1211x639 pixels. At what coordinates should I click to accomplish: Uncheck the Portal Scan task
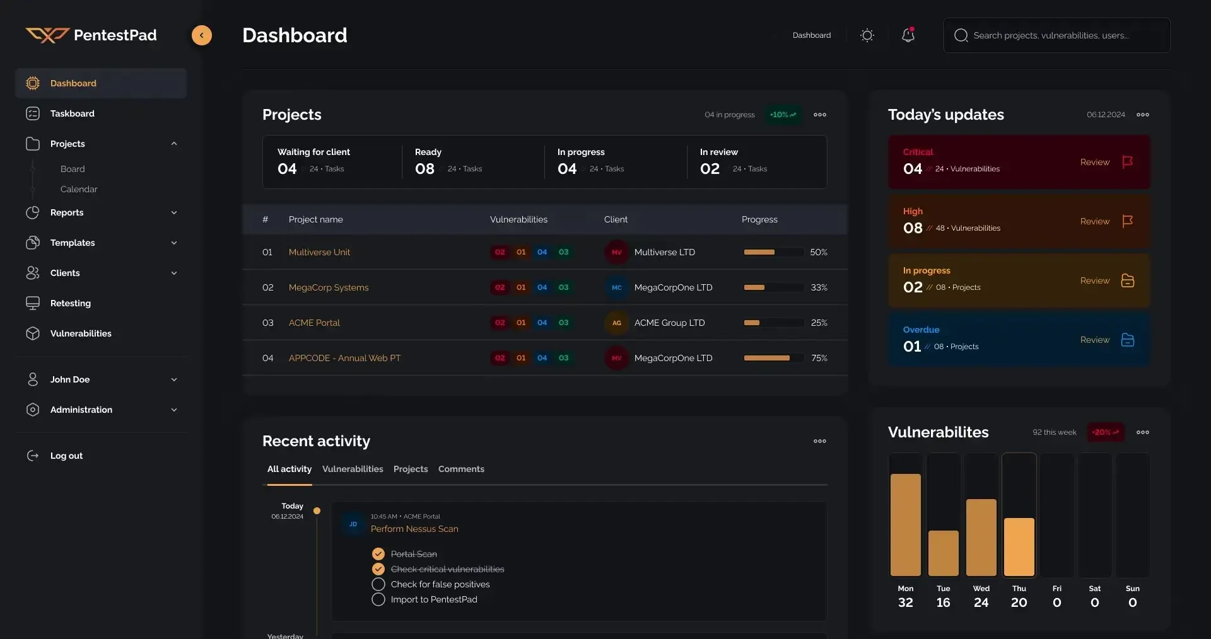pyautogui.click(x=378, y=554)
